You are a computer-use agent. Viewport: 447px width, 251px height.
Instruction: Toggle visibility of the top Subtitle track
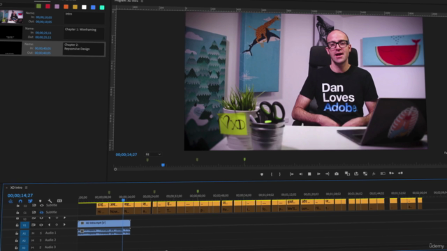[x=42, y=206]
